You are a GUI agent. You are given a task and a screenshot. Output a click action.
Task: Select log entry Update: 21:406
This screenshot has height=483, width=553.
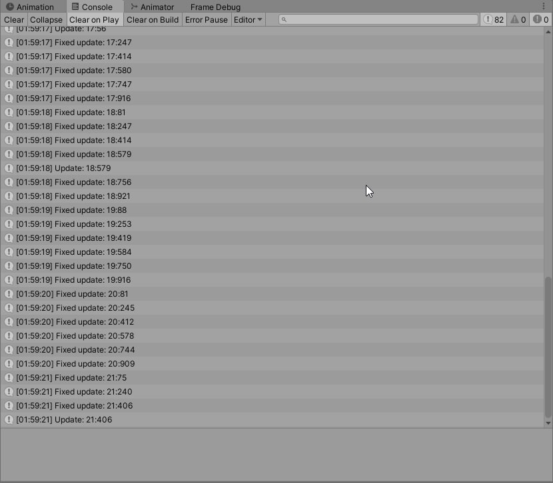[x=272, y=419]
